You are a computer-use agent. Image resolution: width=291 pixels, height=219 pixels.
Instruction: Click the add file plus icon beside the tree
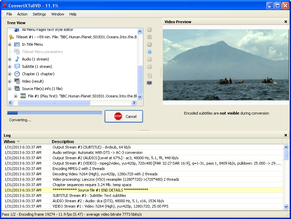[x=149, y=30]
